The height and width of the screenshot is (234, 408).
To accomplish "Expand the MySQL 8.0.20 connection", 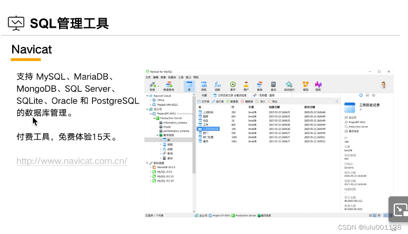I will click(x=151, y=181).
